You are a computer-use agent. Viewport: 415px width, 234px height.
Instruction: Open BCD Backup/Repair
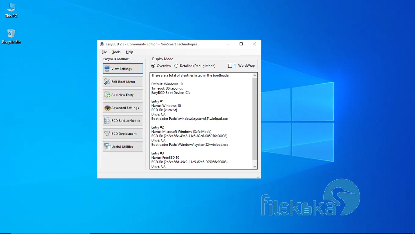[123, 121]
